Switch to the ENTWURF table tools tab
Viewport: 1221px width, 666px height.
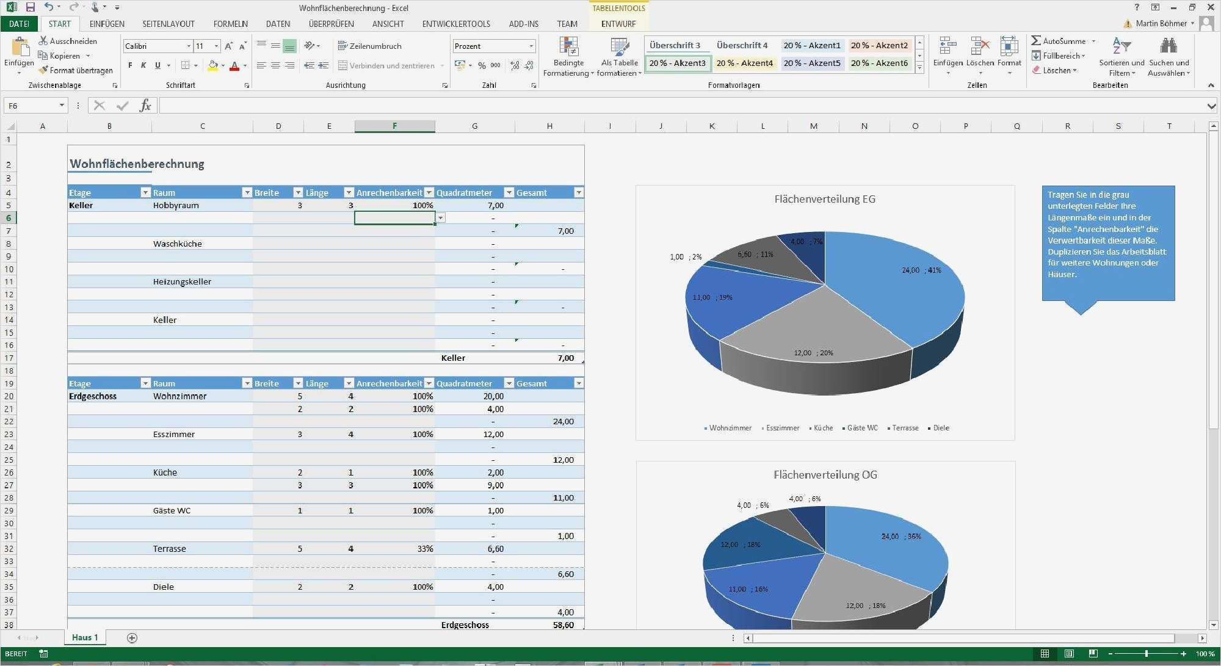click(618, 24)
